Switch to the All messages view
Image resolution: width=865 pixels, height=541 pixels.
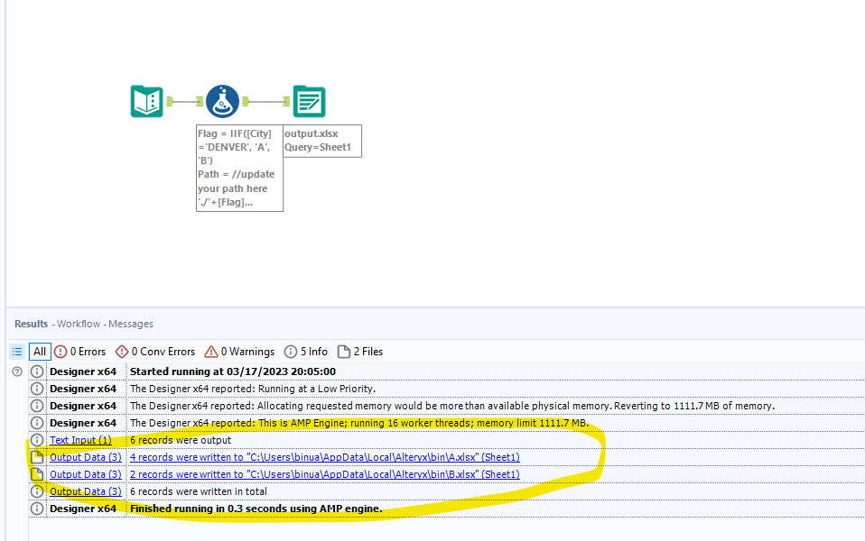[x=40, y=351]
